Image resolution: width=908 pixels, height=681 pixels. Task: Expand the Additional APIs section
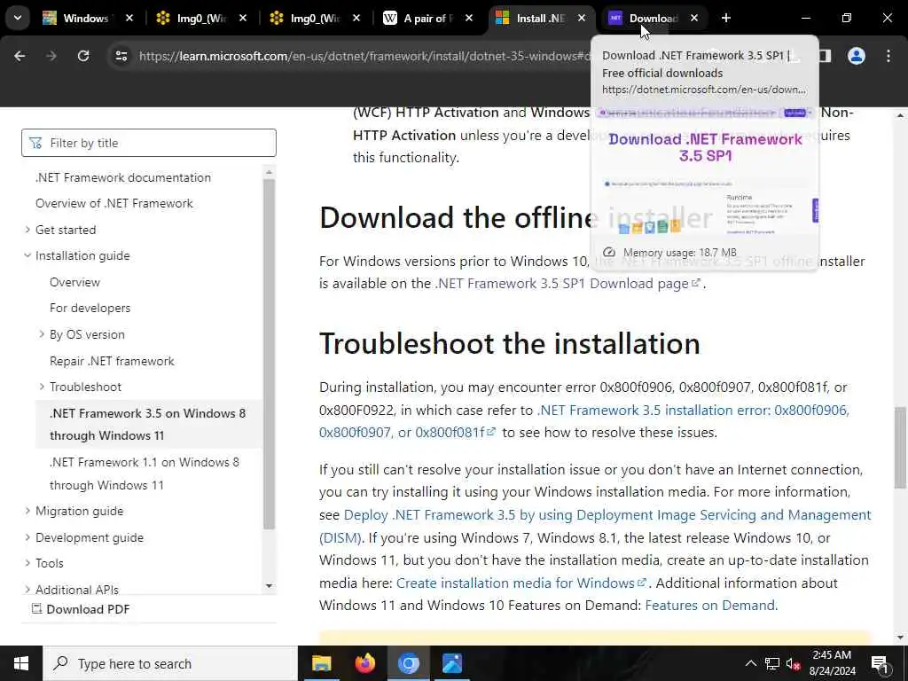point(27,589)
